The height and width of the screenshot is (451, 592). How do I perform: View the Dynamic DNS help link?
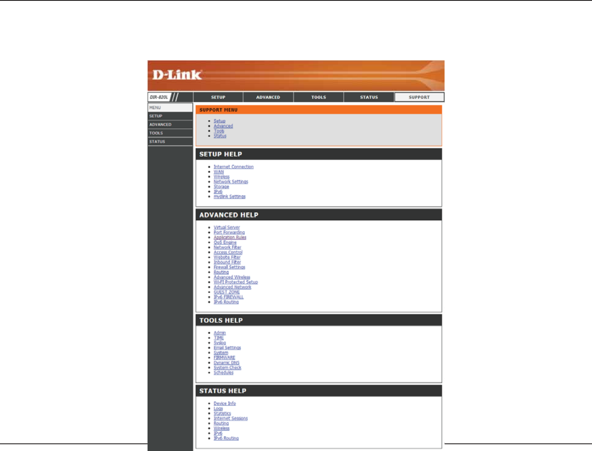click(227, 363)
